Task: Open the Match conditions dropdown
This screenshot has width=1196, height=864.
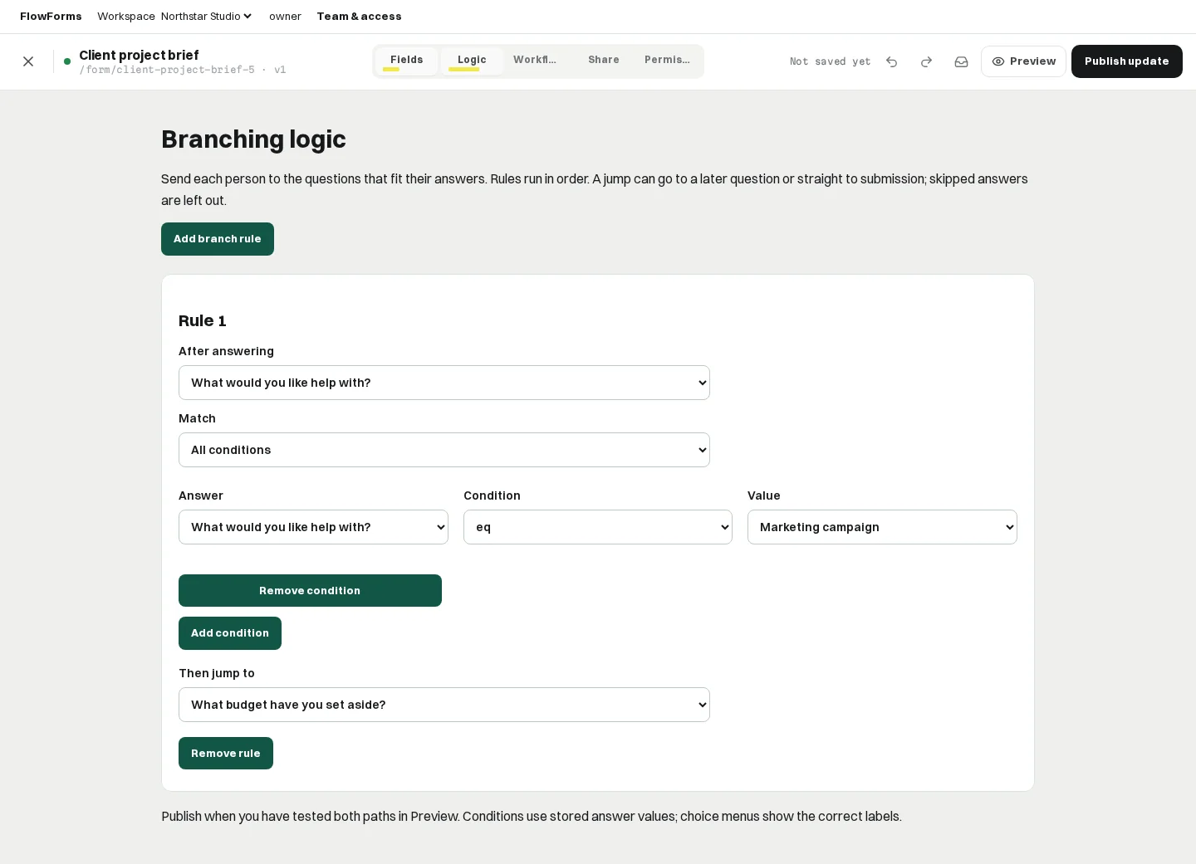Action: point(444,450)
